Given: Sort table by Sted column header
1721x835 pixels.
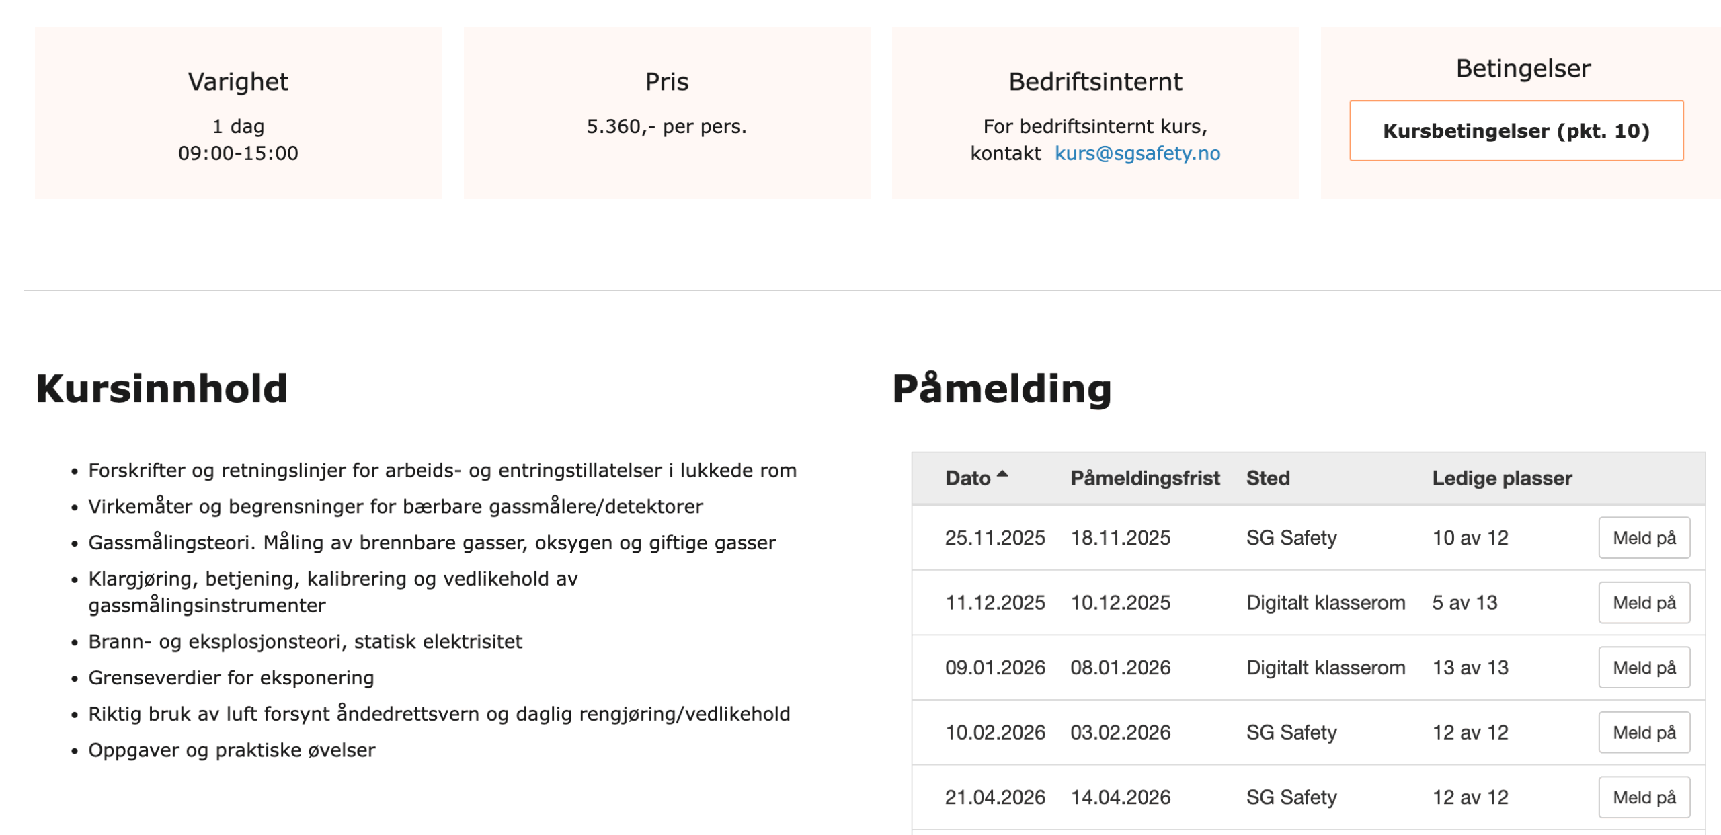Looking at the screenshot, I should [x=1267, y=478].
